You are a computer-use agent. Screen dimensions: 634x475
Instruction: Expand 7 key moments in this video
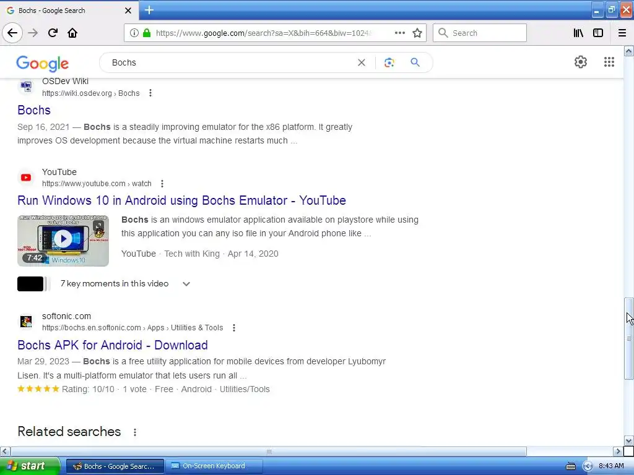point(186,283)
